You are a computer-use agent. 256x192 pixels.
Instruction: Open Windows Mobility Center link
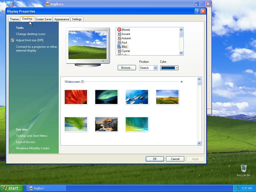click(33, 148)
